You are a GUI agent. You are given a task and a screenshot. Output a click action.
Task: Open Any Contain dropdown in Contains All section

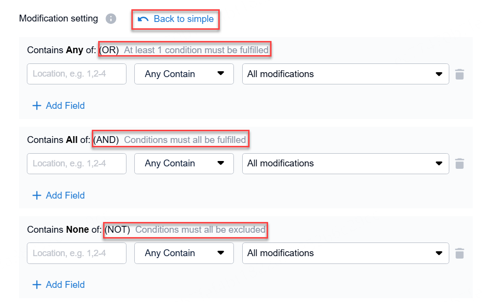point(184,163)
